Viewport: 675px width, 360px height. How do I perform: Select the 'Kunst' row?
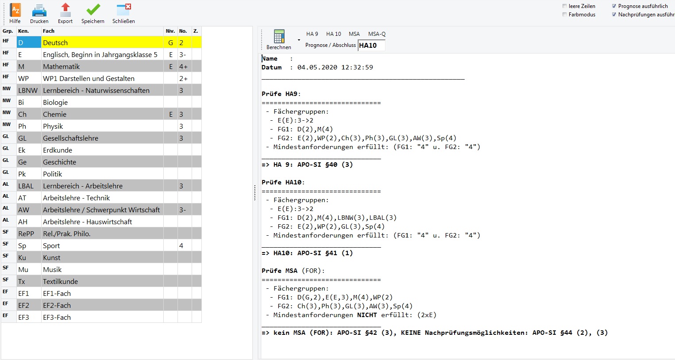tap(101, 257)
